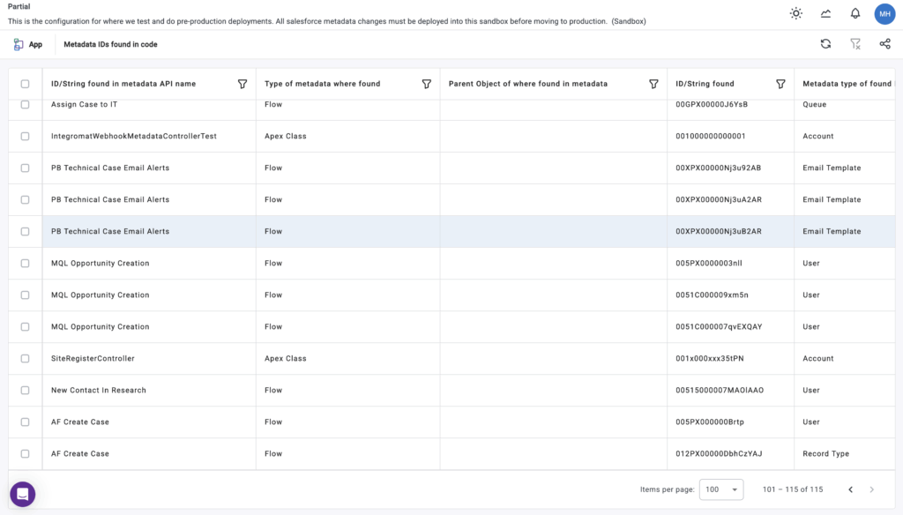Refresh the metadata table

click(825, 44)
